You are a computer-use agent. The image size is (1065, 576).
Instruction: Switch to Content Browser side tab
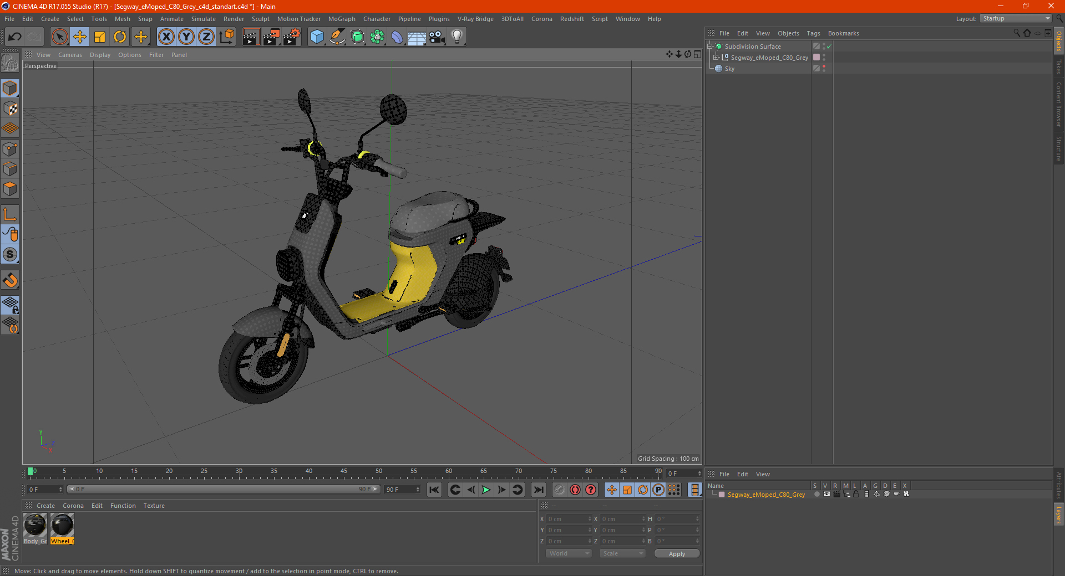(1059, 105)
